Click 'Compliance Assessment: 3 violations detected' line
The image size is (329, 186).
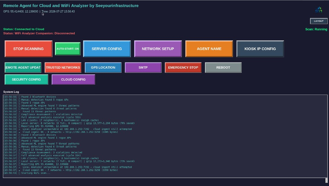[43, 152]
